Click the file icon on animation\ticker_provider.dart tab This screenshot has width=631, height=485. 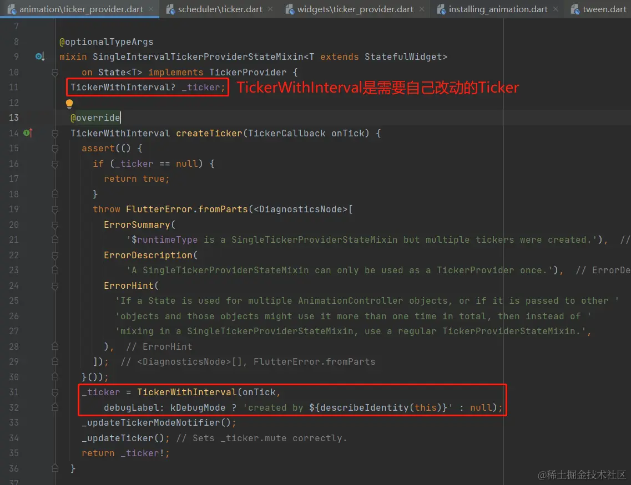coord(12,9)
